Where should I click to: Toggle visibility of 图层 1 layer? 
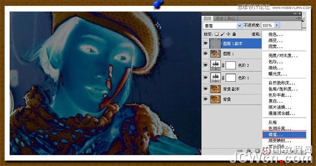point(205,54)
